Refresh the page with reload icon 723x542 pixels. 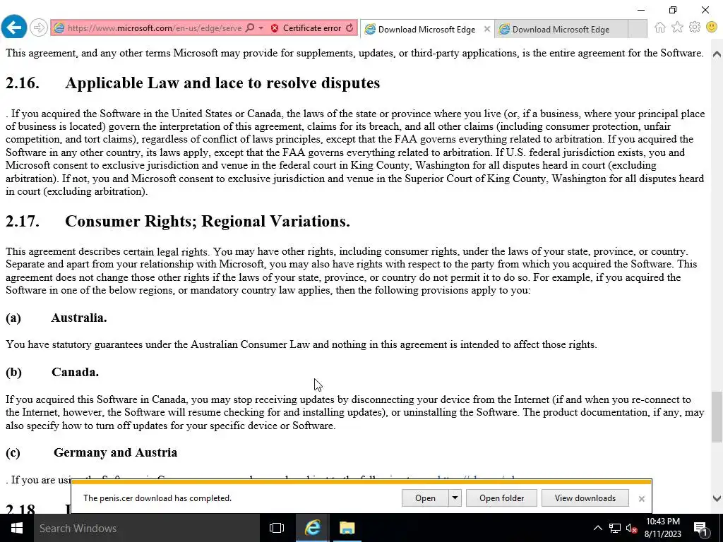[350, 28]
